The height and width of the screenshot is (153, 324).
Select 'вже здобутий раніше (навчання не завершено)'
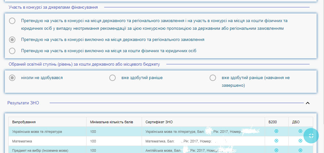point(212,78)
